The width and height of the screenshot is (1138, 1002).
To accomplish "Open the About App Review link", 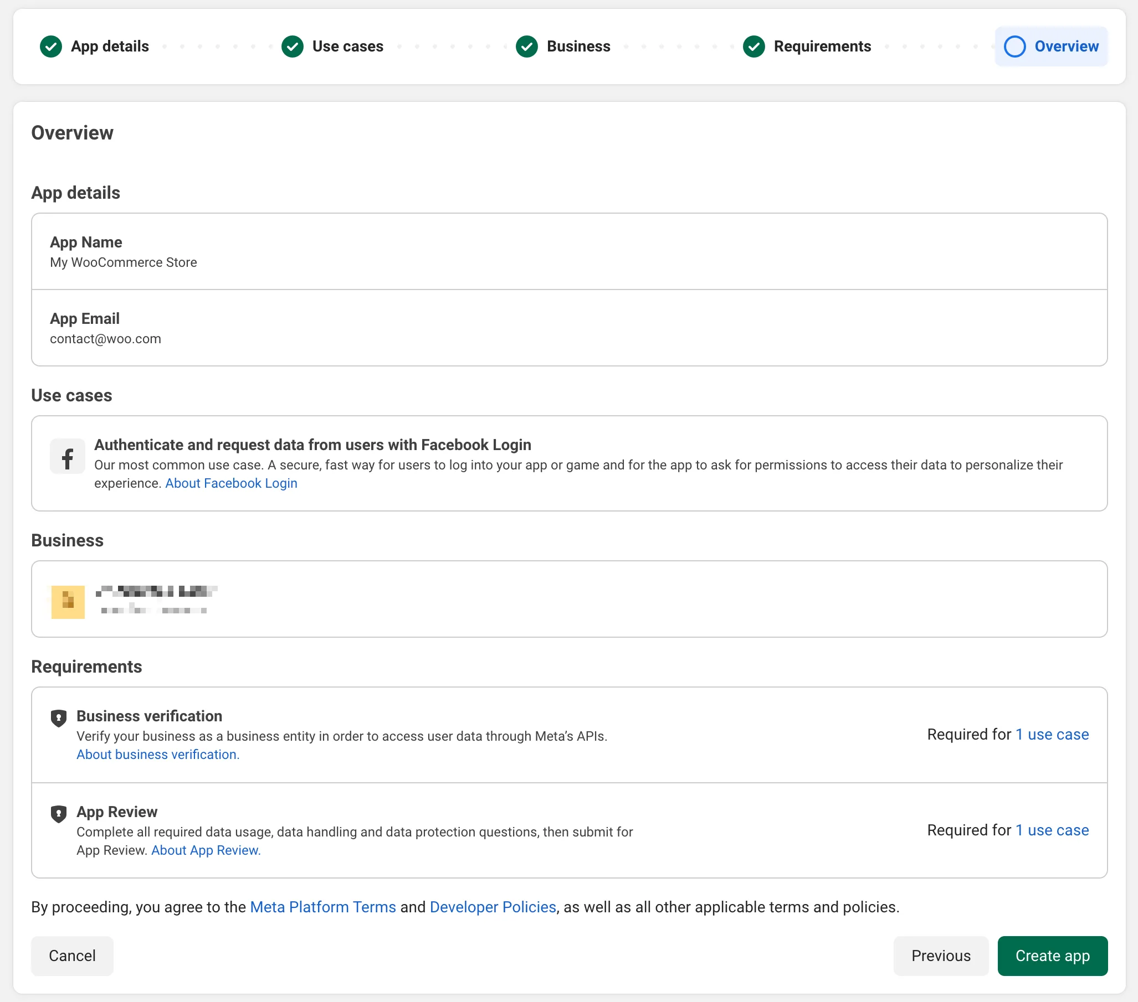I will pos(206,850).
